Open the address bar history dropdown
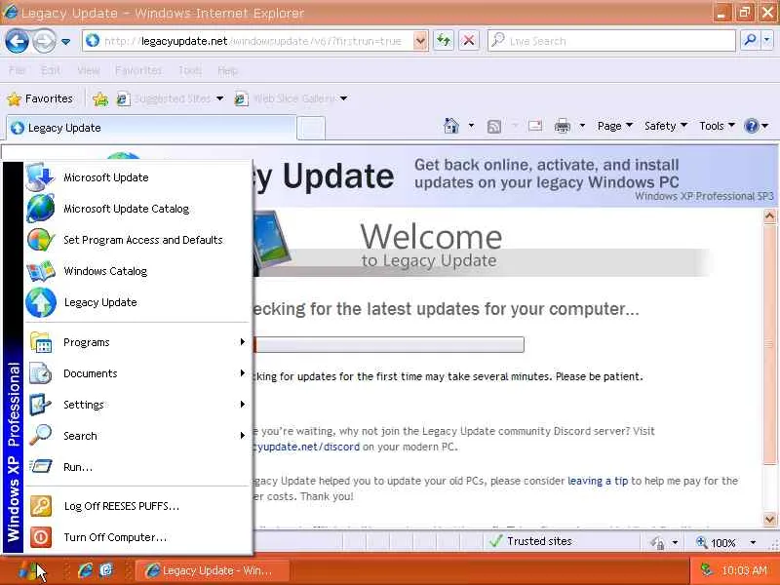 pyautogui.click(x=420, y=41)
